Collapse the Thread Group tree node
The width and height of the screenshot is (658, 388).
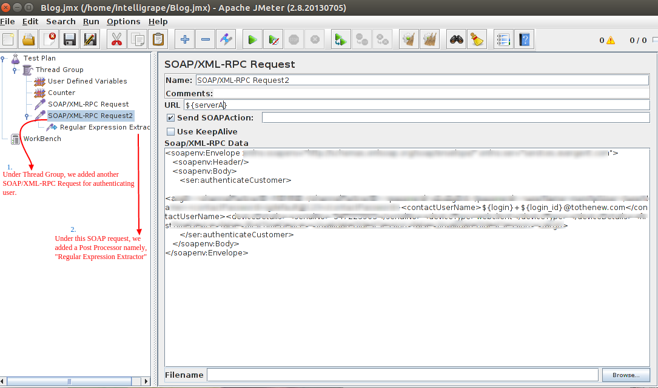coord(15,70)
